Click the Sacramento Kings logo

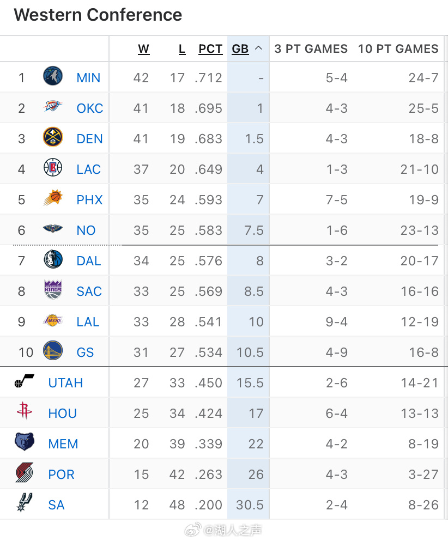pyautogui.click(x=53, y=289)
